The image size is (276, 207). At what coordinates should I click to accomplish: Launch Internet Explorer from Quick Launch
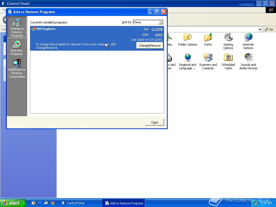(x=40, y=203)
